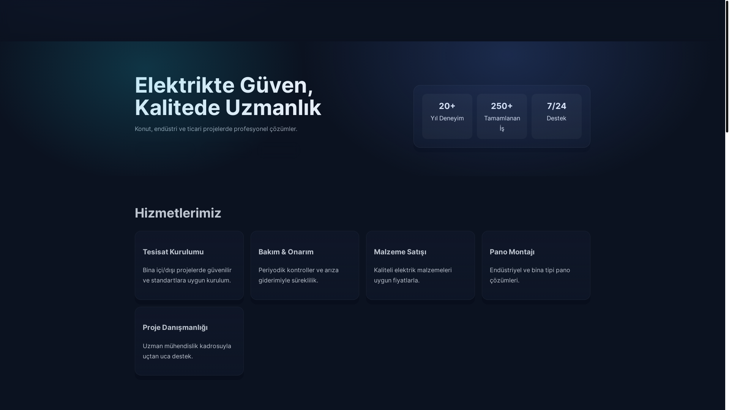
Task: Open the Bakım & Onarım service card
Action: [x=305, y=265]
